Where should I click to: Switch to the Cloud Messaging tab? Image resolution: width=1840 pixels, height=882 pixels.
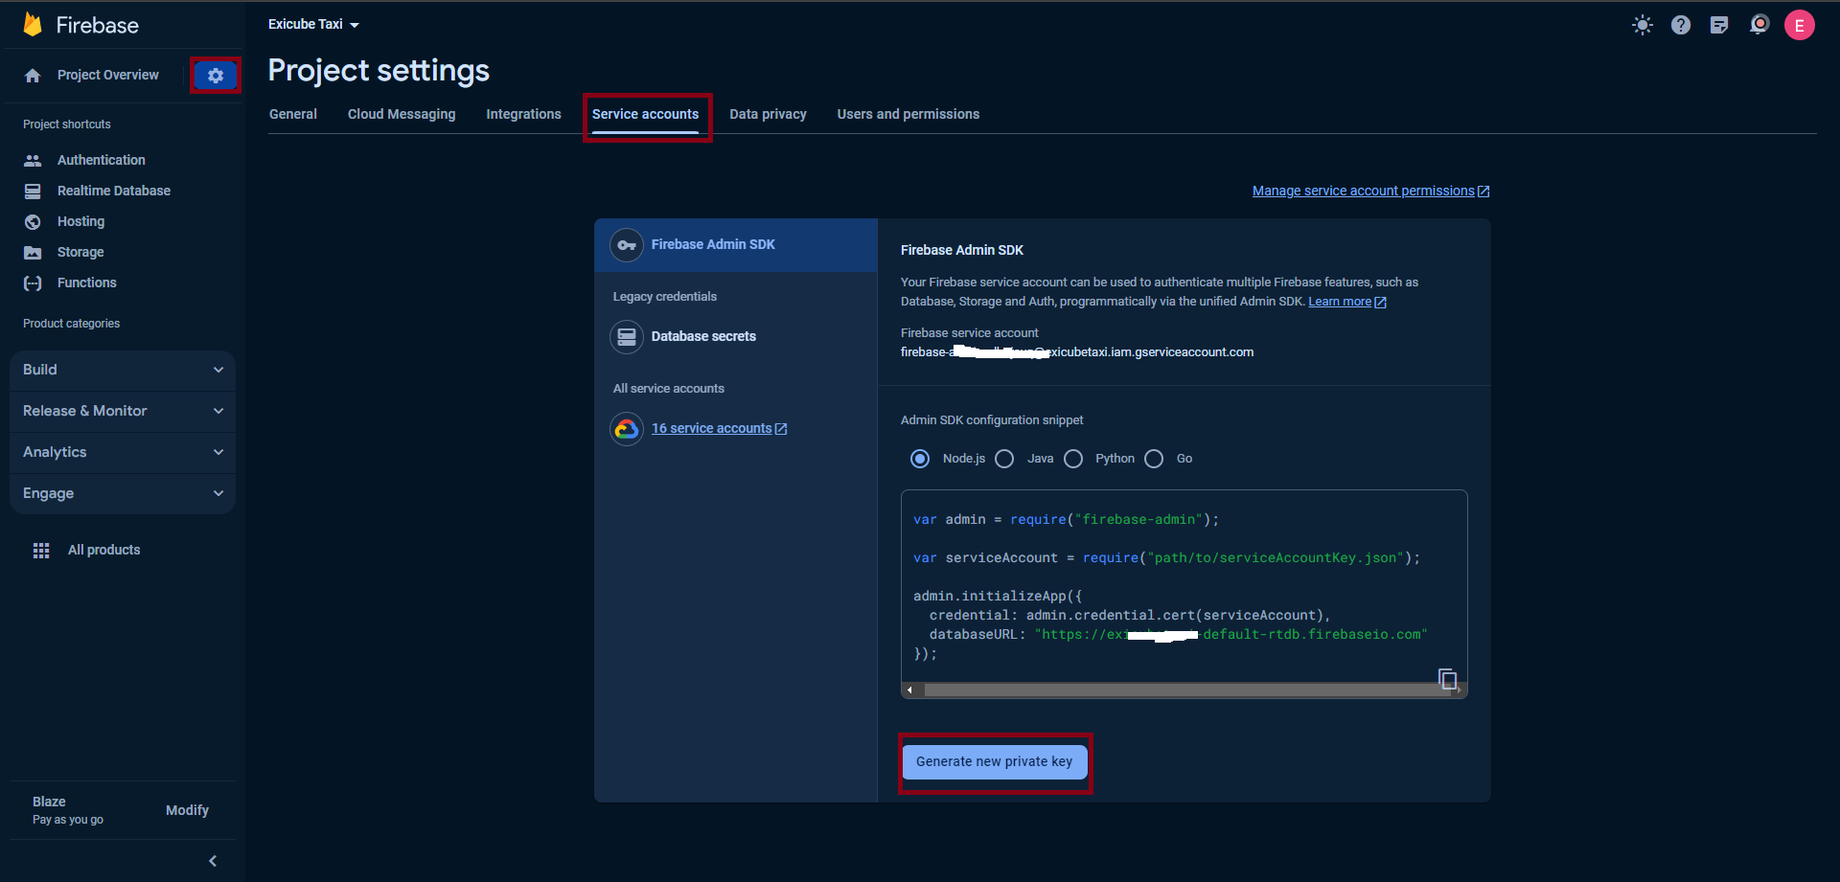pos(402,114)
